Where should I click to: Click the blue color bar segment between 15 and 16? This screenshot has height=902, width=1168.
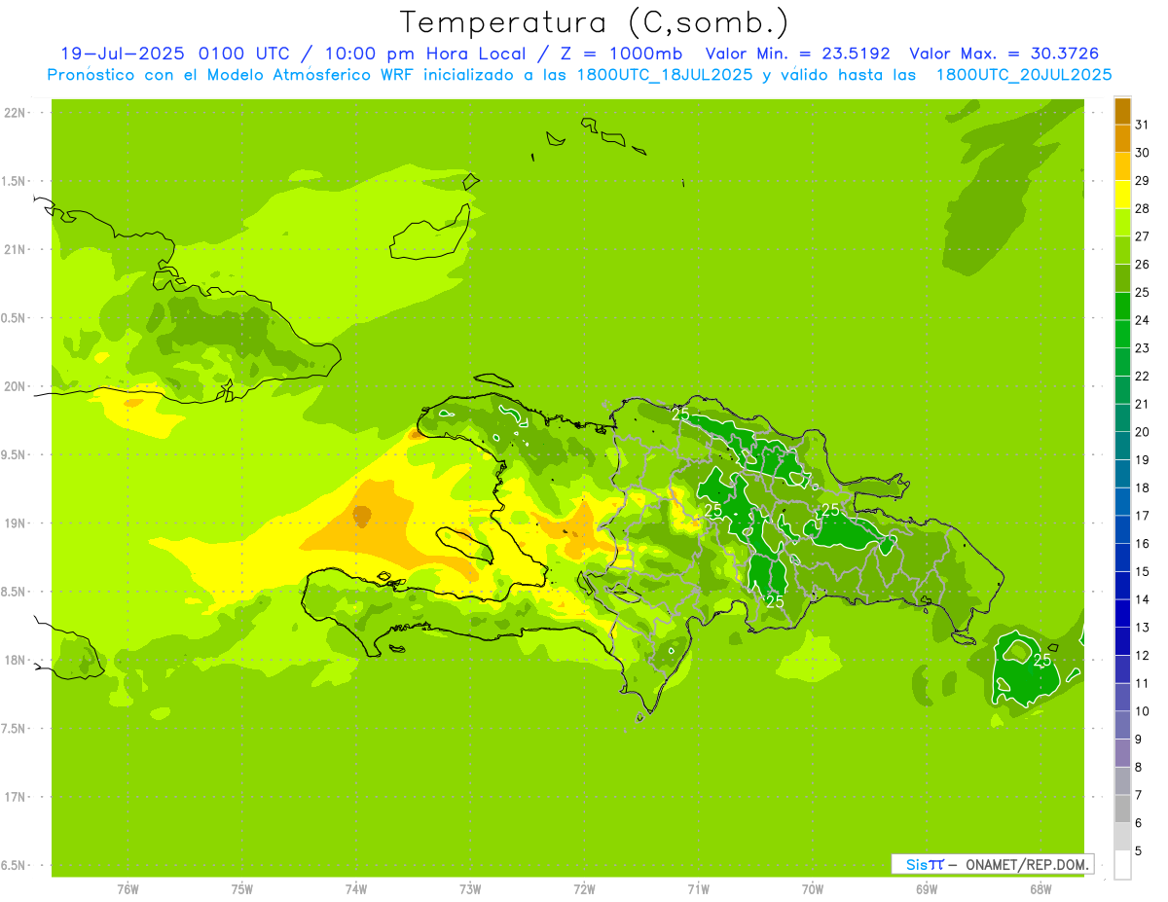tap(1122, 558)
